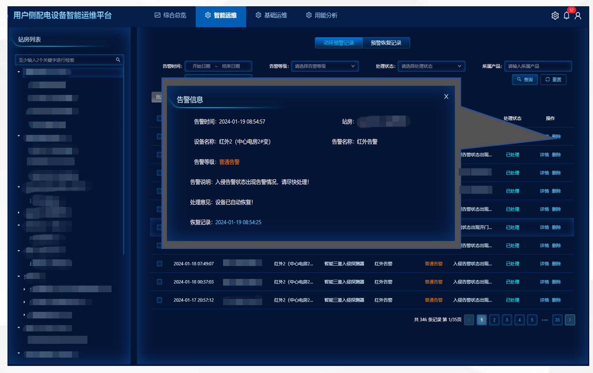
Task: Open the user profile icon
Action: (x=578, y=16)
